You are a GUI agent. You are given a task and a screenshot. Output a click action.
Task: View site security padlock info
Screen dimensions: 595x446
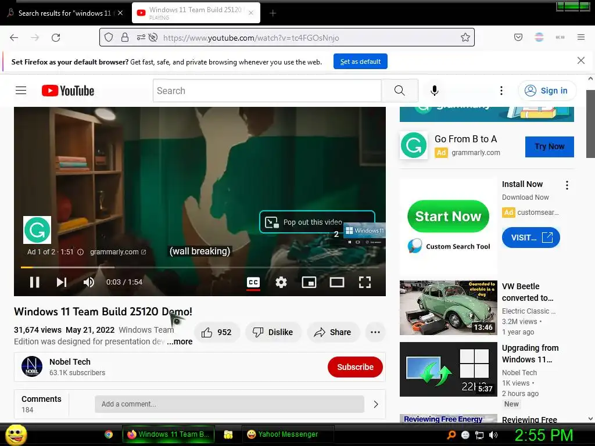[124, 38]
